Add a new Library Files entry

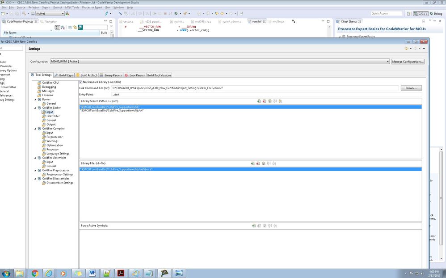click(252, 164)
